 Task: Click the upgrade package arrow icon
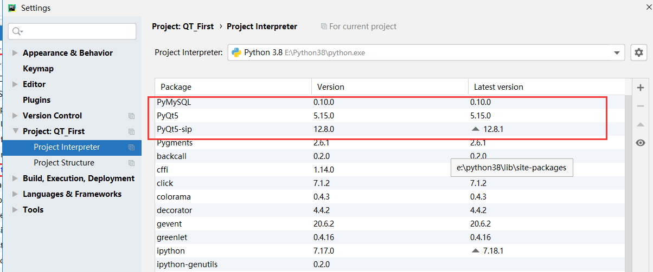(641, 124)
